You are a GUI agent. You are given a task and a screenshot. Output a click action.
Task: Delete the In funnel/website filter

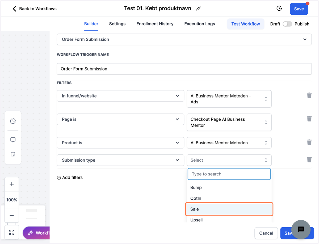309,95
